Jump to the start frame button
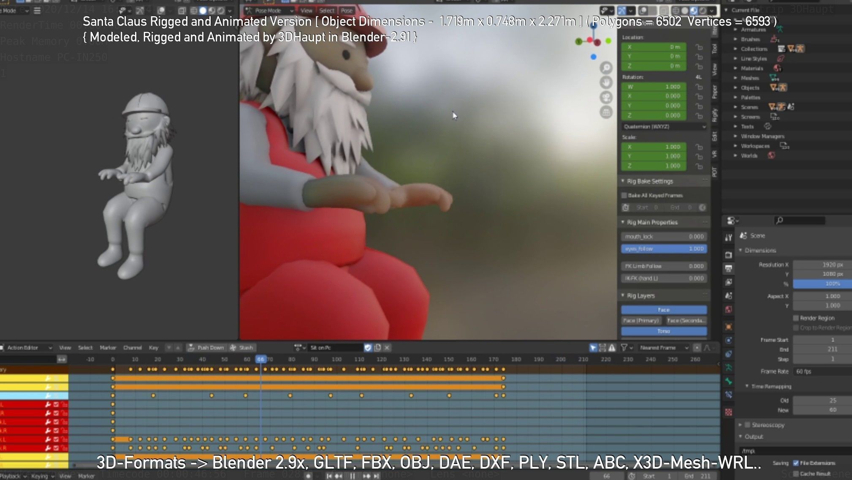Screen dimensions: 852x480 [x=328, y=476]
